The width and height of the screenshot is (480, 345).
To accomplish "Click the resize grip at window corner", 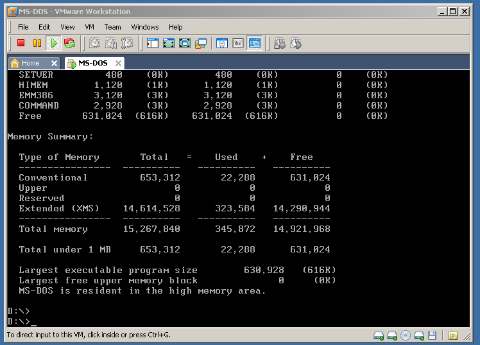I will pos(467,337).
